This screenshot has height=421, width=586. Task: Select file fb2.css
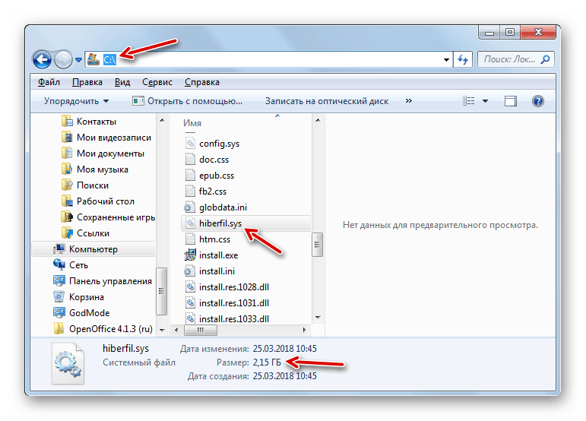205,192
